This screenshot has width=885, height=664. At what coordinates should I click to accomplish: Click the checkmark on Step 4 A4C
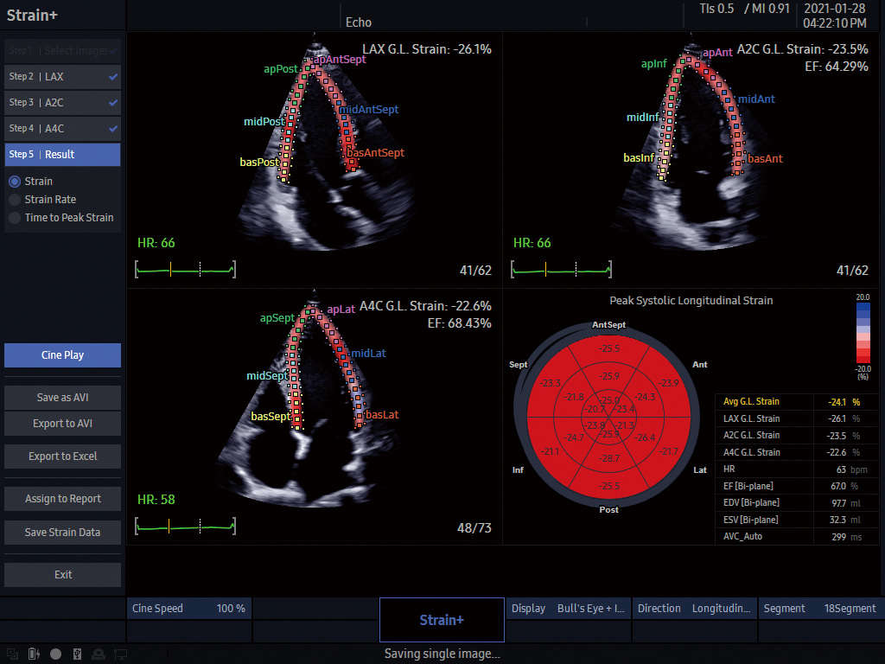point(113,128)
